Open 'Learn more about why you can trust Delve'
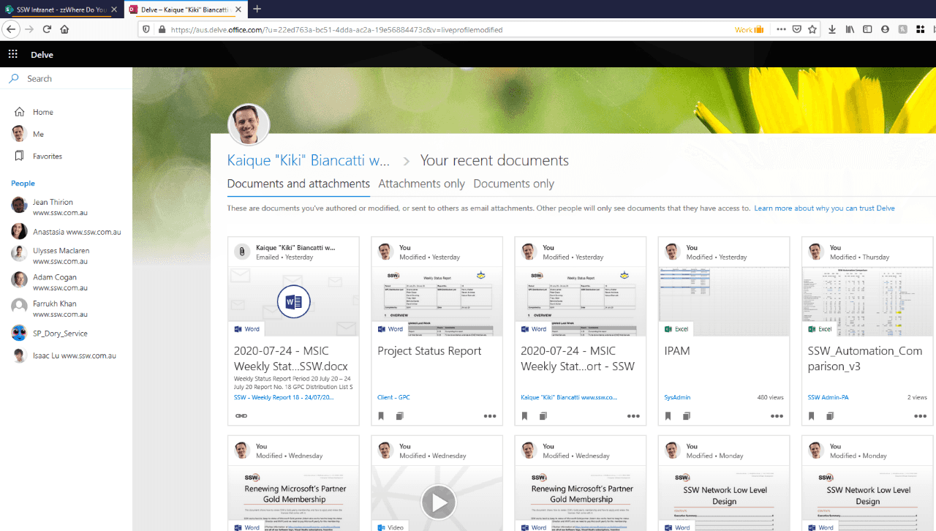This screenshot has width=936, height=531. click(825, 208)
